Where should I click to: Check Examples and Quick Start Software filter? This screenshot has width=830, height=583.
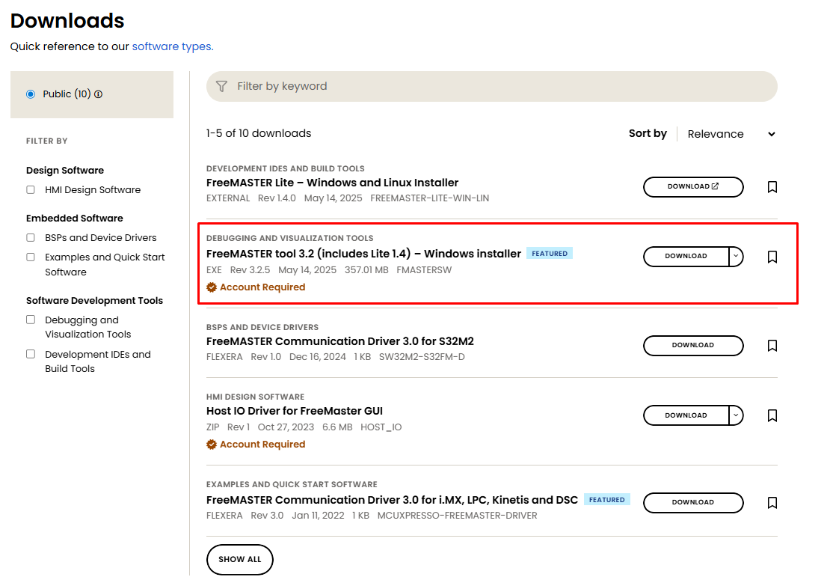31,257
